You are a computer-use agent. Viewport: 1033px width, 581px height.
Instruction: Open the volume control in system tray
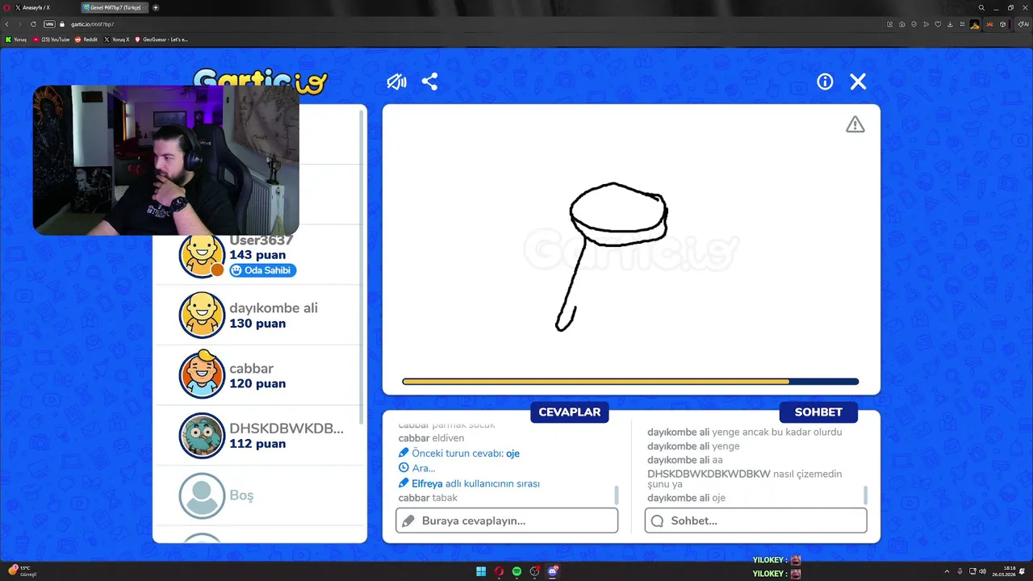coord(983,571)
